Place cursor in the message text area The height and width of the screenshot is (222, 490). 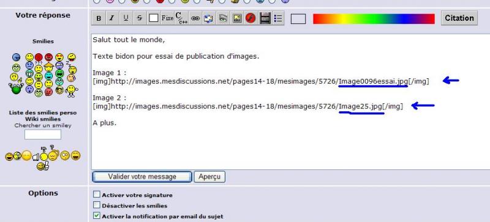pos(290,102)
